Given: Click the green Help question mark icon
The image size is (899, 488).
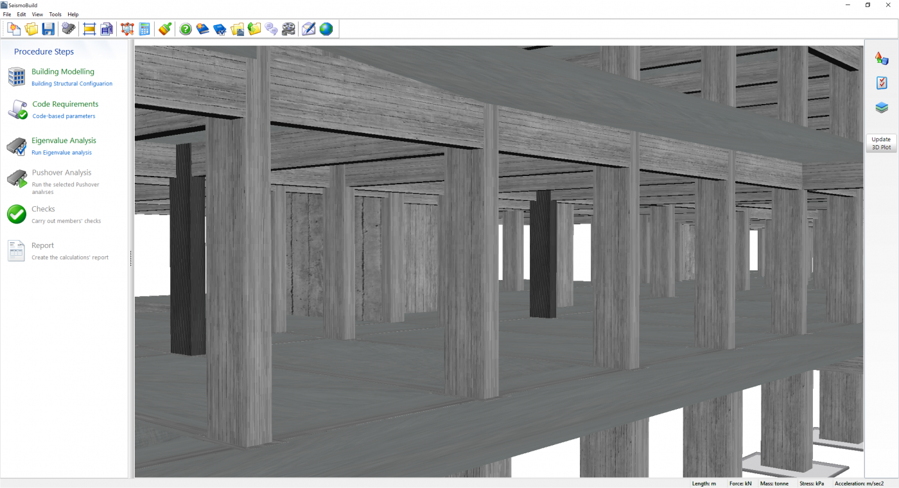Looking at the screenshot, I should [186, 29].
